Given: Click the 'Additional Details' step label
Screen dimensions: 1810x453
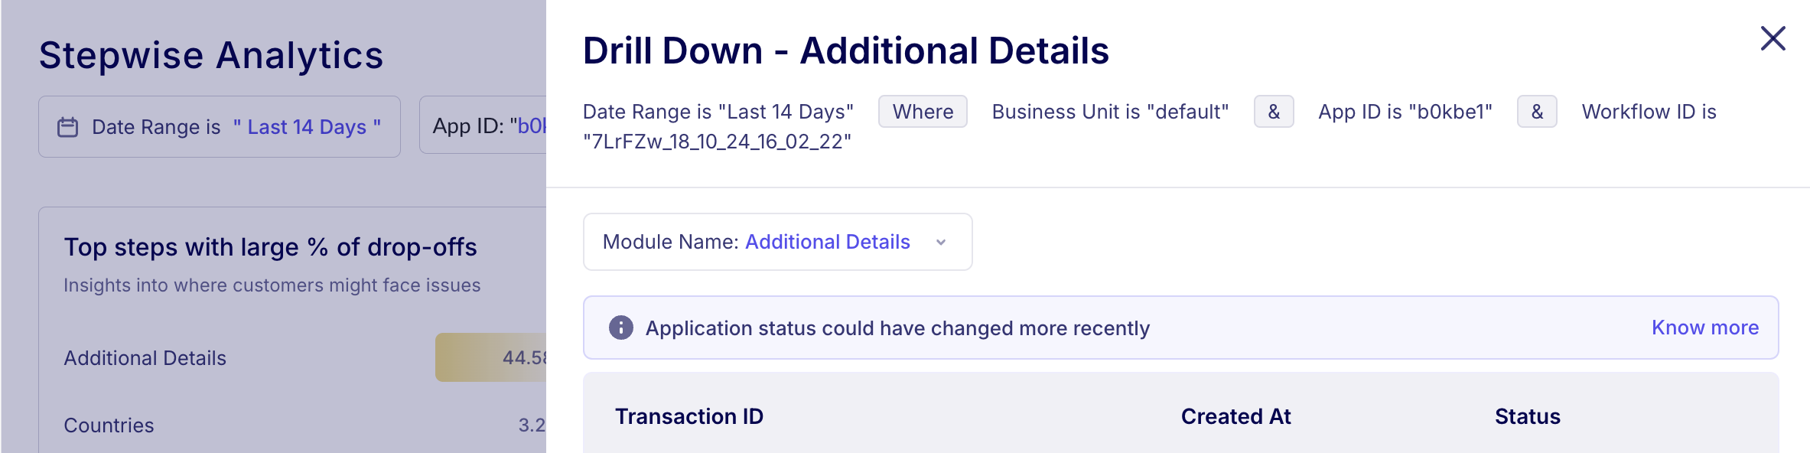Looking at the screenshot, I should (144, 357).
